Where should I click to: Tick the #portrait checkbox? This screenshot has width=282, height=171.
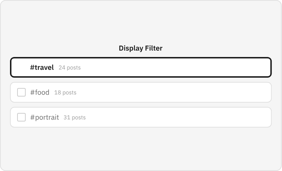click(21, 117)
